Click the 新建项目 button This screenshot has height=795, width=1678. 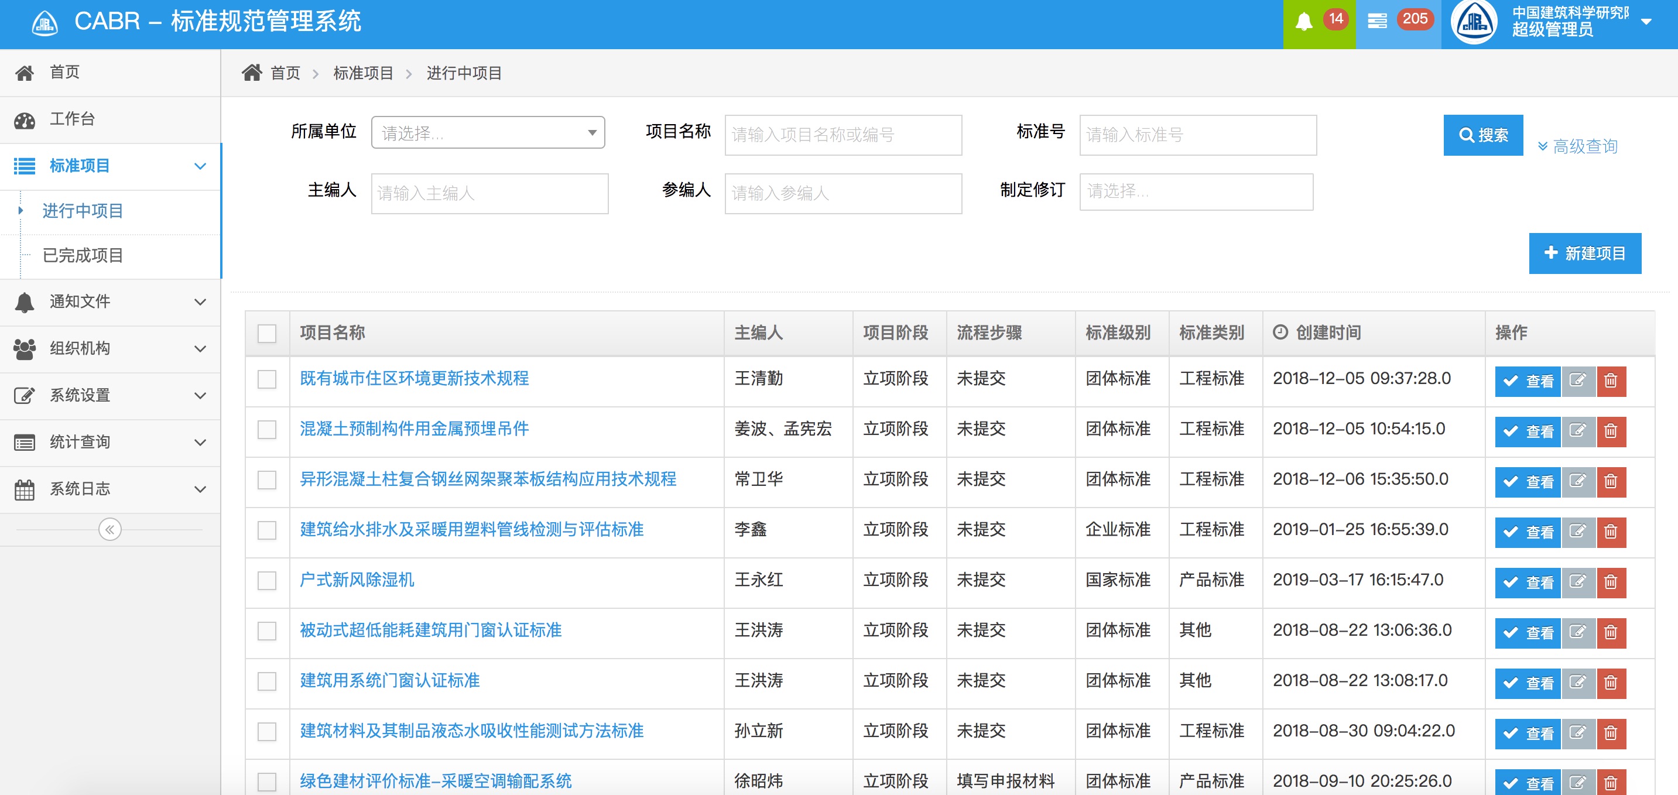click(1585, 253)
